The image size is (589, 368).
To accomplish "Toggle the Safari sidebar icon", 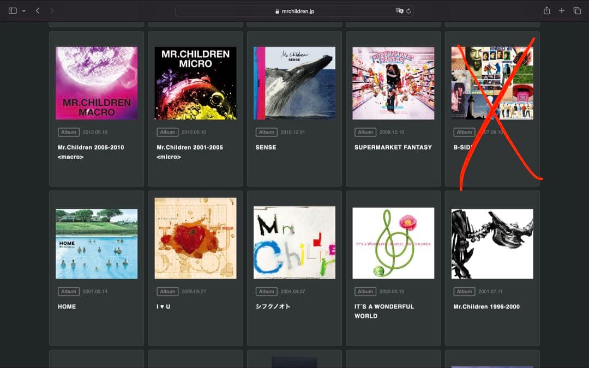I will pyautogui.click(x=13, y=11).
